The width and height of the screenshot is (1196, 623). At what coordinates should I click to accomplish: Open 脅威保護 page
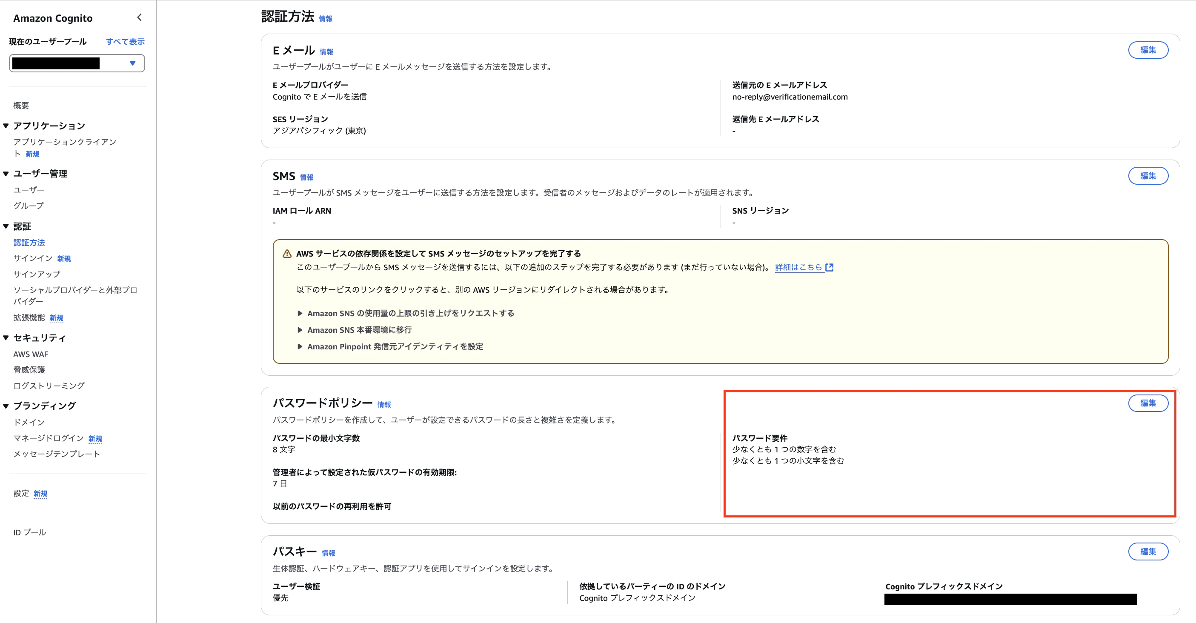(29, 370)
